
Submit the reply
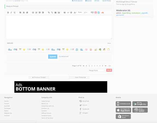(53, 57)
